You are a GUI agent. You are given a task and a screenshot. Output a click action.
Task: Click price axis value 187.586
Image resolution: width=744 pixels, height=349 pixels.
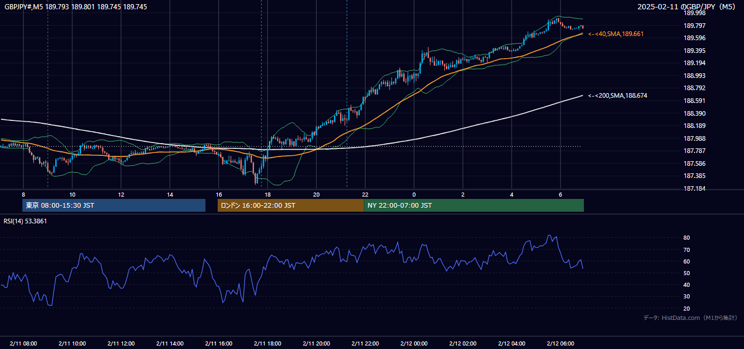coord(695,163)
